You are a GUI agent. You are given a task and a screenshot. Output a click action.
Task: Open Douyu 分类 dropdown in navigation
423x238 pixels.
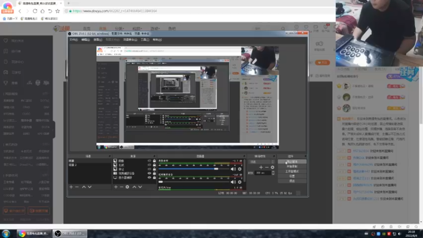(x=119, y=29)
